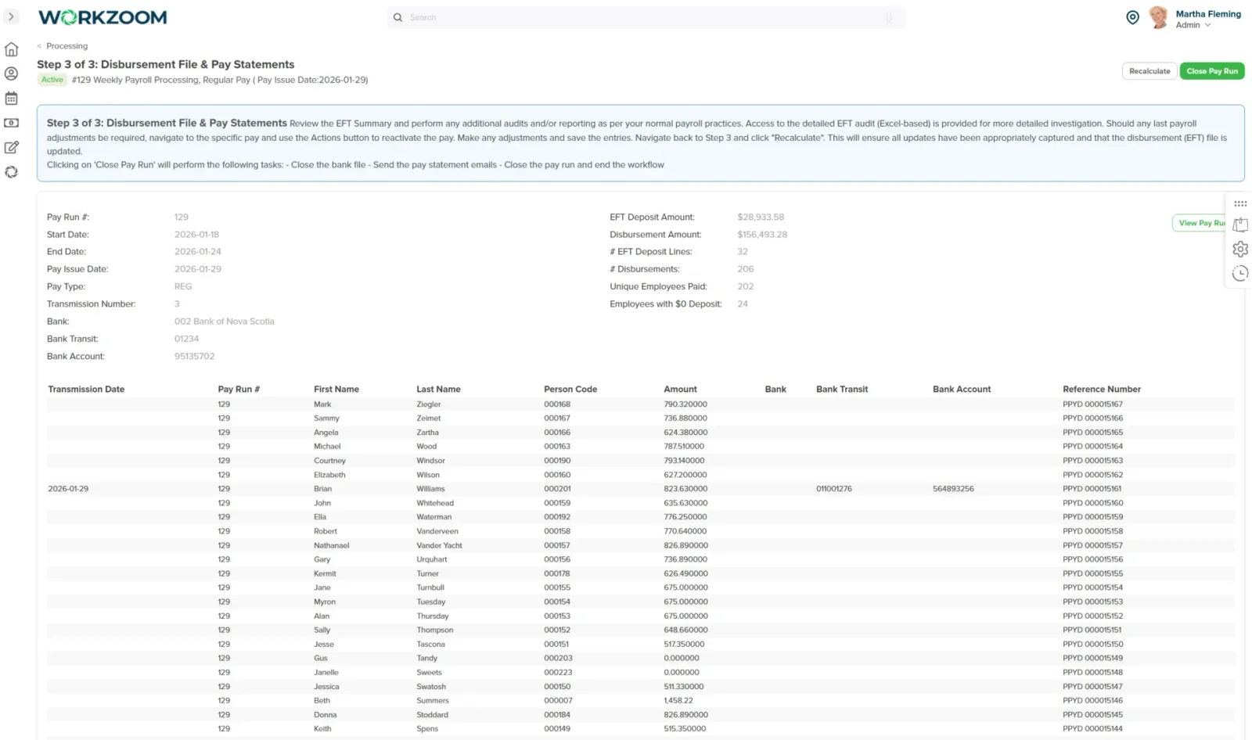Click transmission date 2026-01-29 in table

click(x=68, y=489)
